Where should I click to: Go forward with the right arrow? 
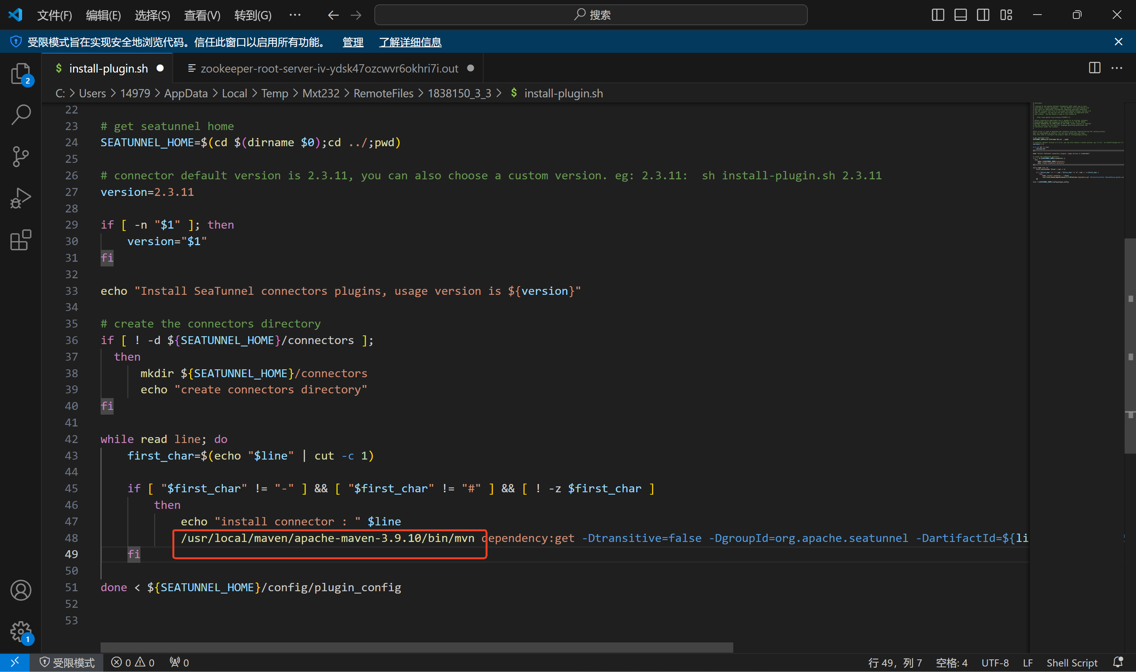click(356, 15)
